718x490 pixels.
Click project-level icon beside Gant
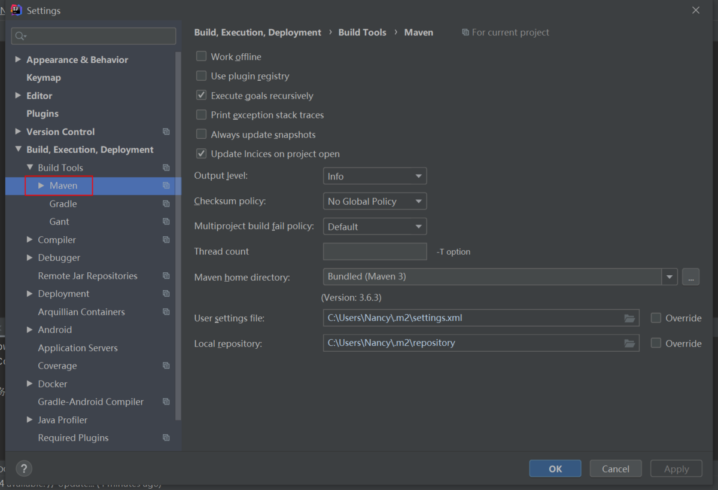tap(166, 221)
